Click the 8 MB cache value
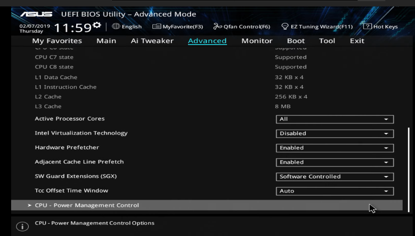Viewport: 415px width, 236px height. pyautogui.click(x=283, y=106)
